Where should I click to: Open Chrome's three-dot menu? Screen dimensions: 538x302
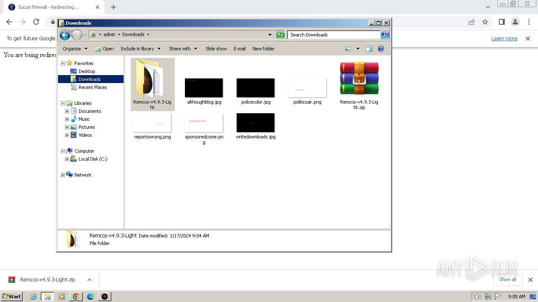[529, 22]
